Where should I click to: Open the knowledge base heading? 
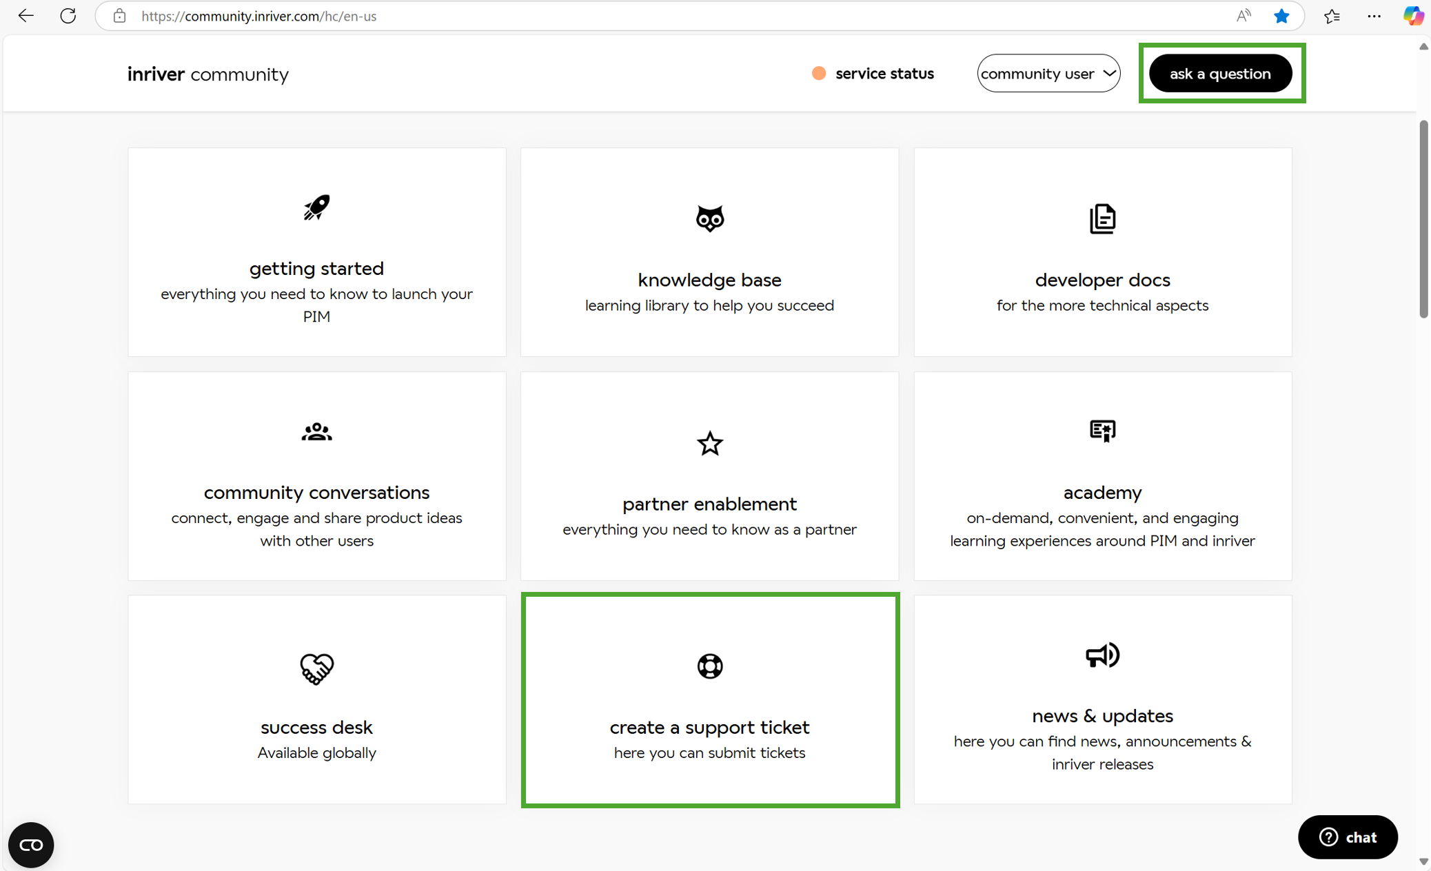pos(709,280)
